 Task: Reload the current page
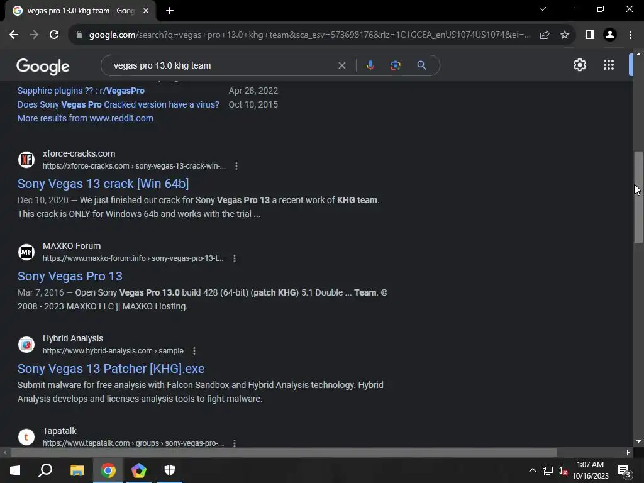[54, 35]
